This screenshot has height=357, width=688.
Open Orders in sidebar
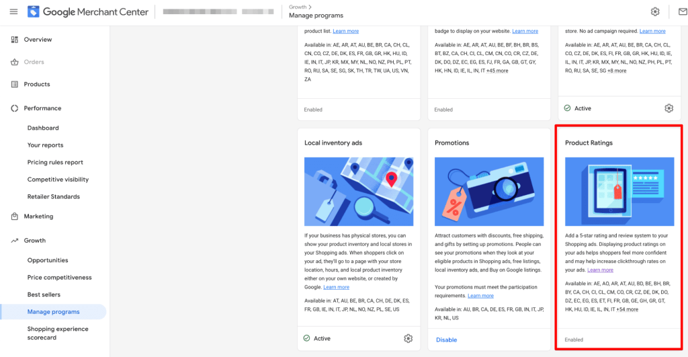tap(34, 62)
